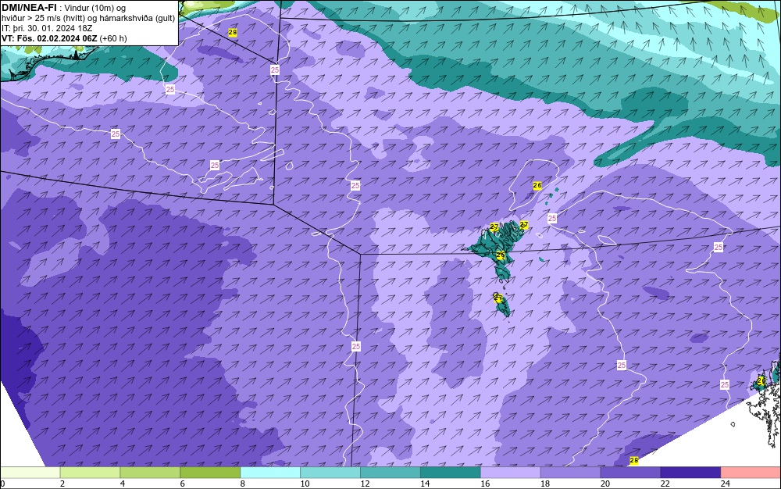
Task: Pick the pale cyan swatch between 8 and 10
Action: click(270, 473)
